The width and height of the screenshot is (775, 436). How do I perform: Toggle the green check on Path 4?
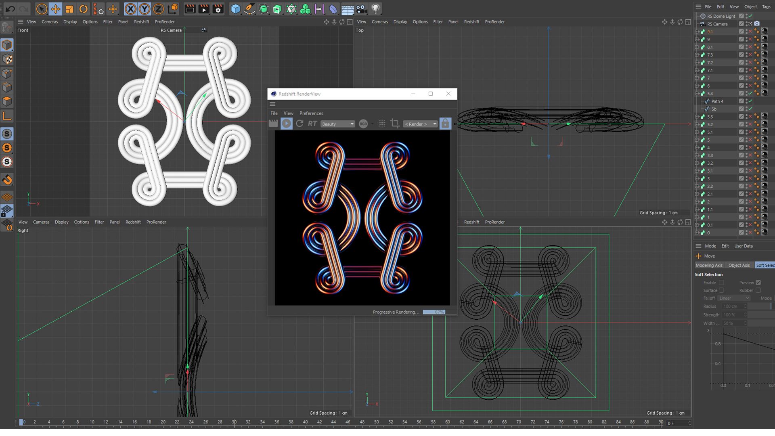(x=750, y=101)
